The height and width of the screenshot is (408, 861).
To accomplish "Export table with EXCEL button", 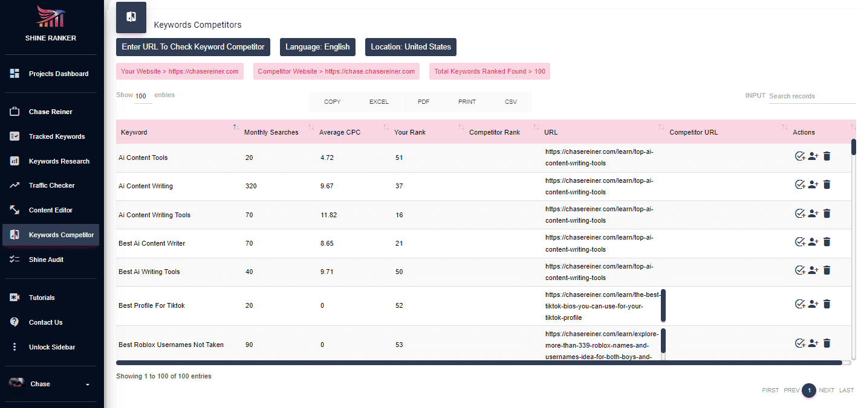I will [x=379, y=102].
